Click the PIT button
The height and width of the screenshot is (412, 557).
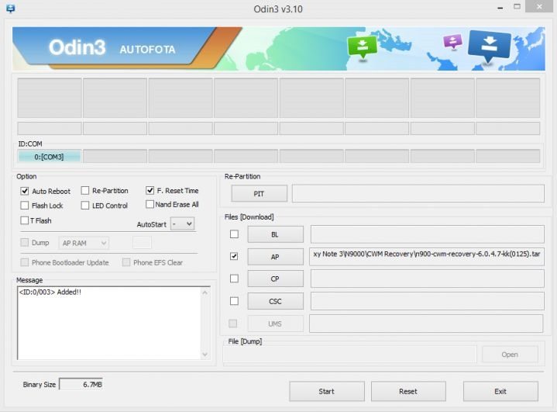[x=259, y=193]
